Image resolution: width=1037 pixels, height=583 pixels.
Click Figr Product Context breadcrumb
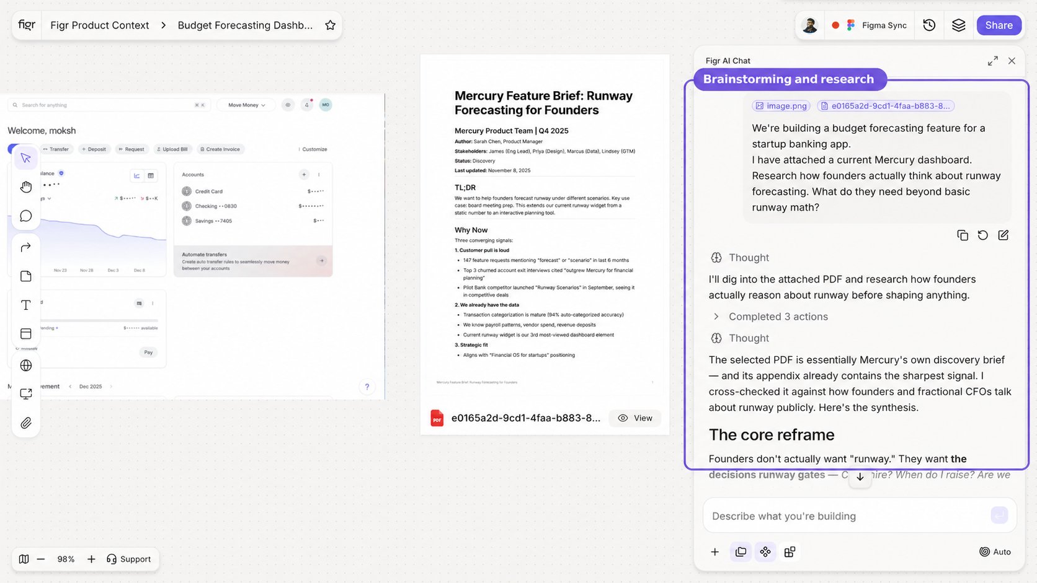click(x=100, y=25)
